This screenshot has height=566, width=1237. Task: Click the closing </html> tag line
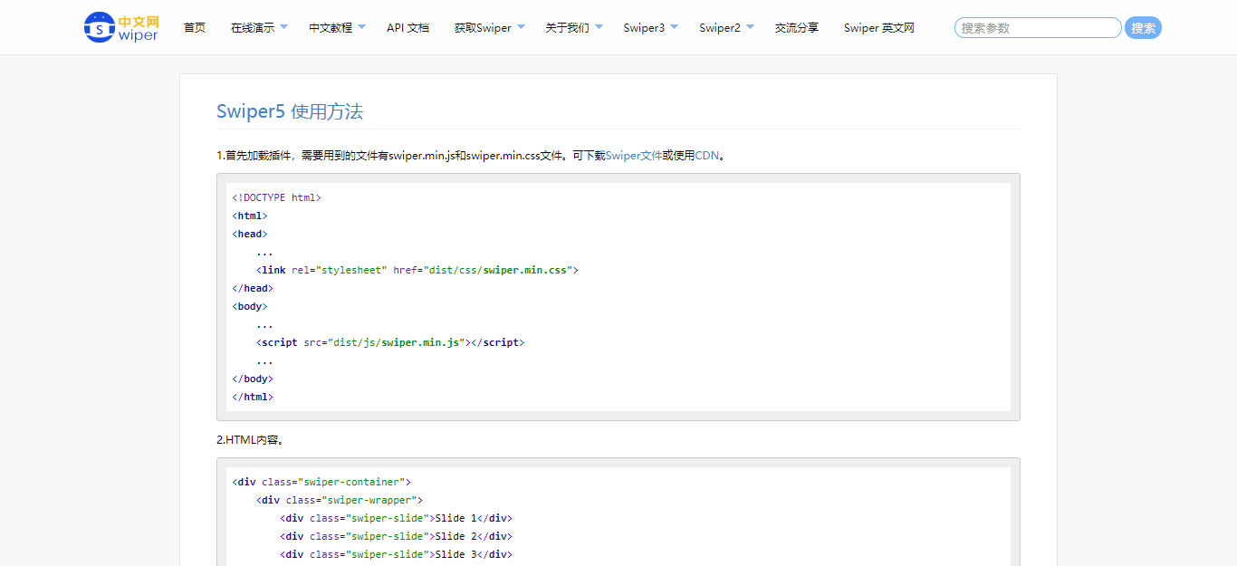[x=253, y=397]
